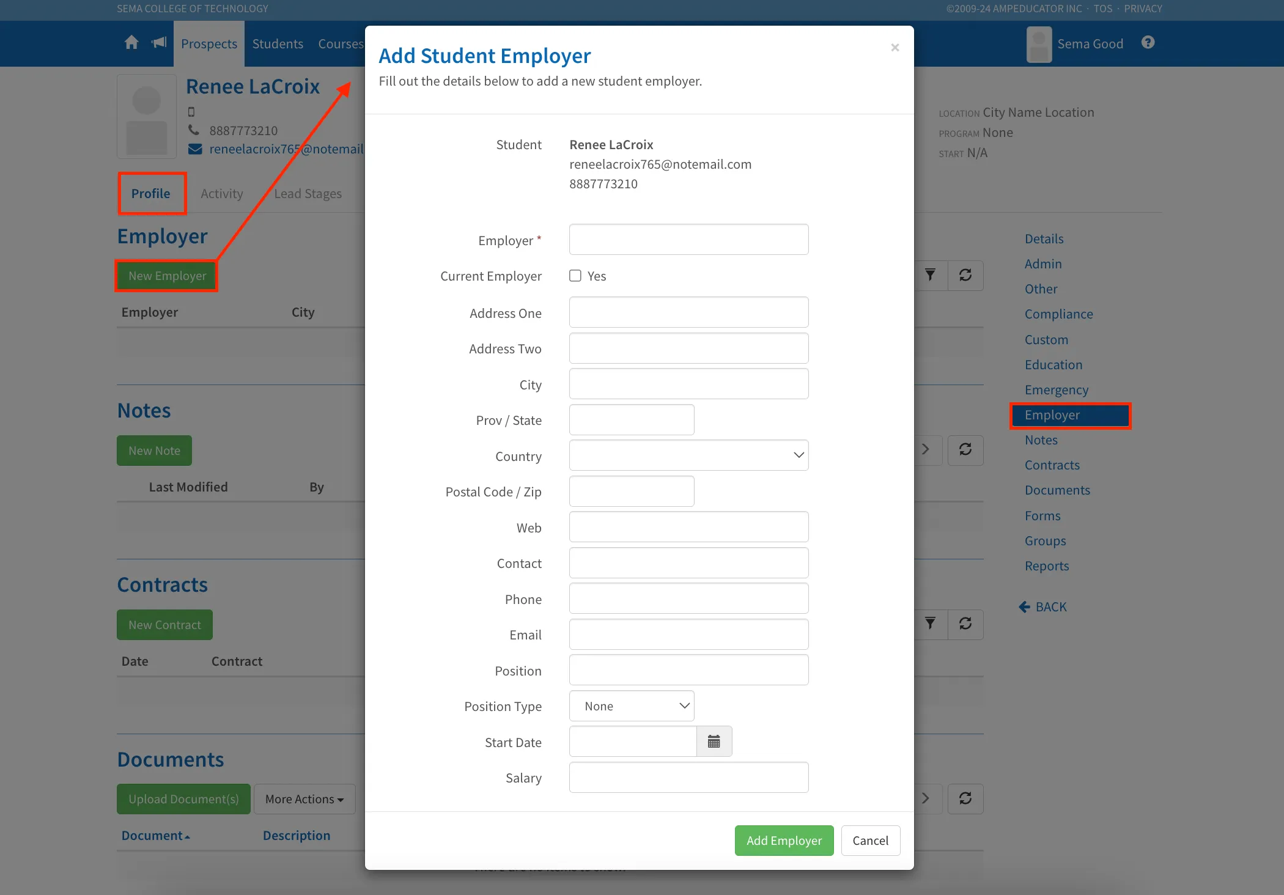Image resolution: width=1284 pixels, height=895 pixels.
Task: Go to next page of Documents
Action: [926, 798]
